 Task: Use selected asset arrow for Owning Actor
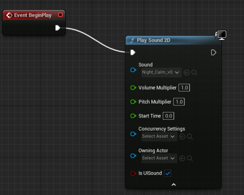182,158
